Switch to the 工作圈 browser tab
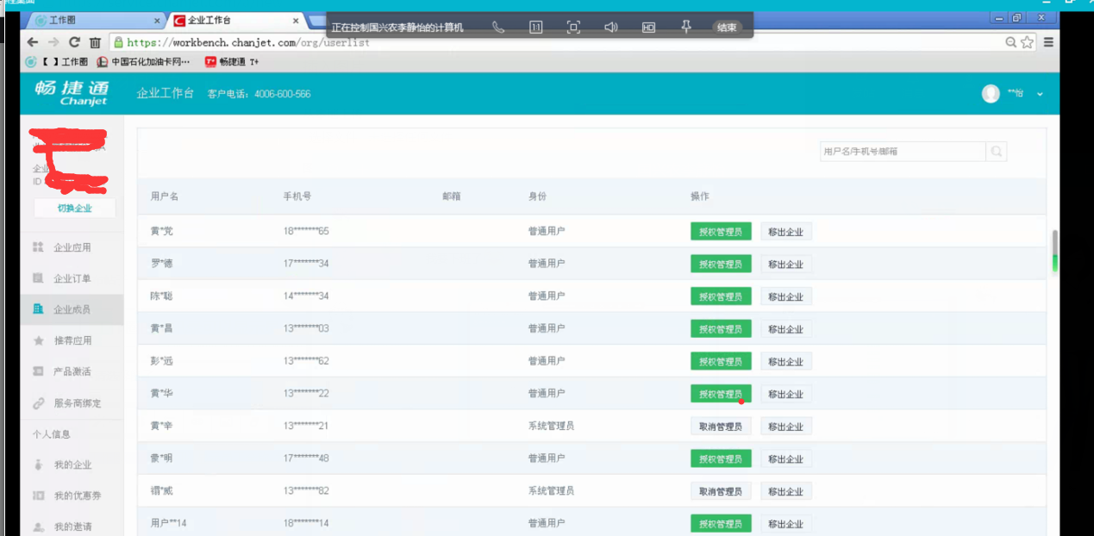This screenshot has width=1094, height=536. click(x=95, y=20)
